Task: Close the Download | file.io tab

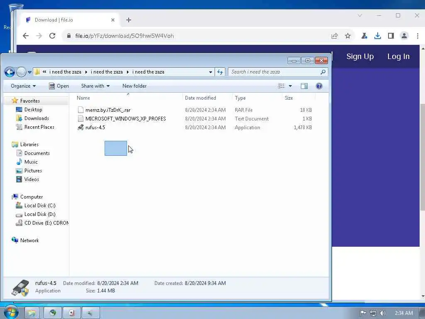Action: (113, 20)
